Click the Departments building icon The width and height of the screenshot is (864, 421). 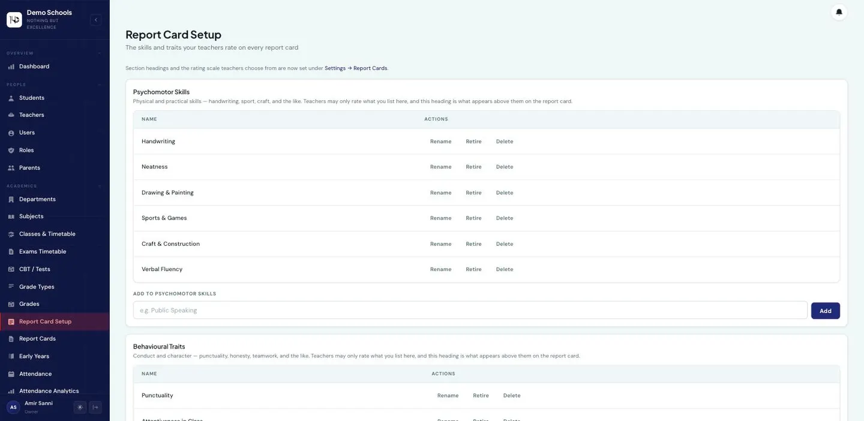pyautogui.click(x=11, y=199)
